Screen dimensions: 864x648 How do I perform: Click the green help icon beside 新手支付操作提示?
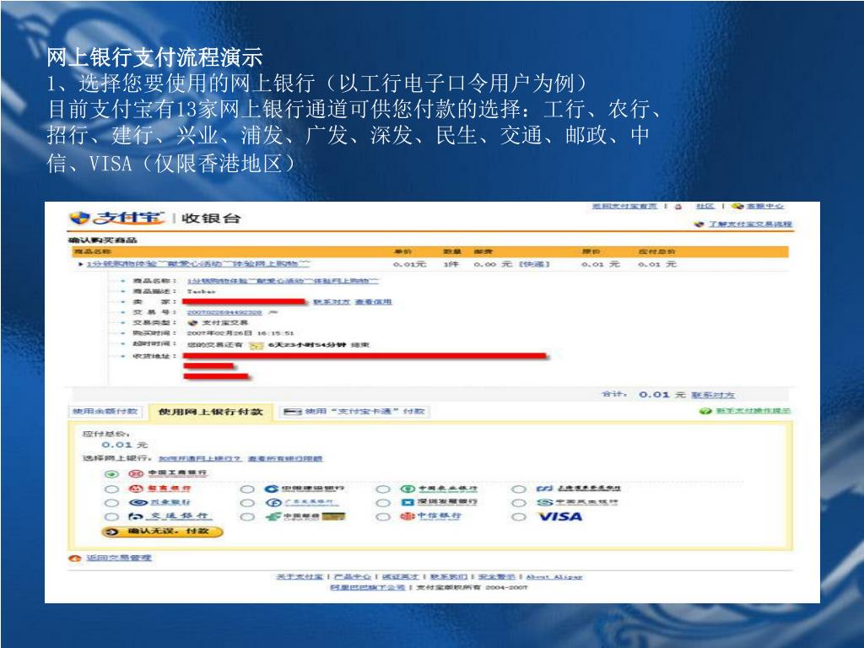click(x=705, y=411)
